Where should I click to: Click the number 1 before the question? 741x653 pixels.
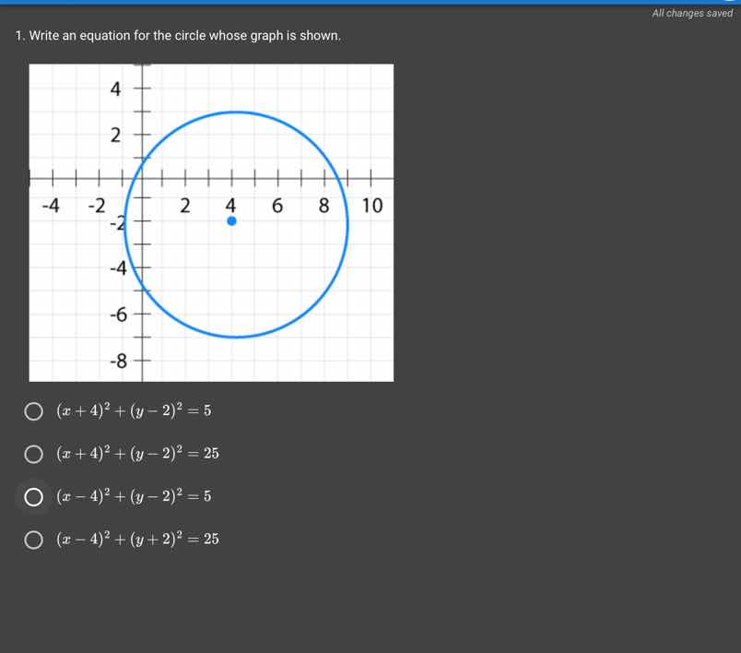18,35
